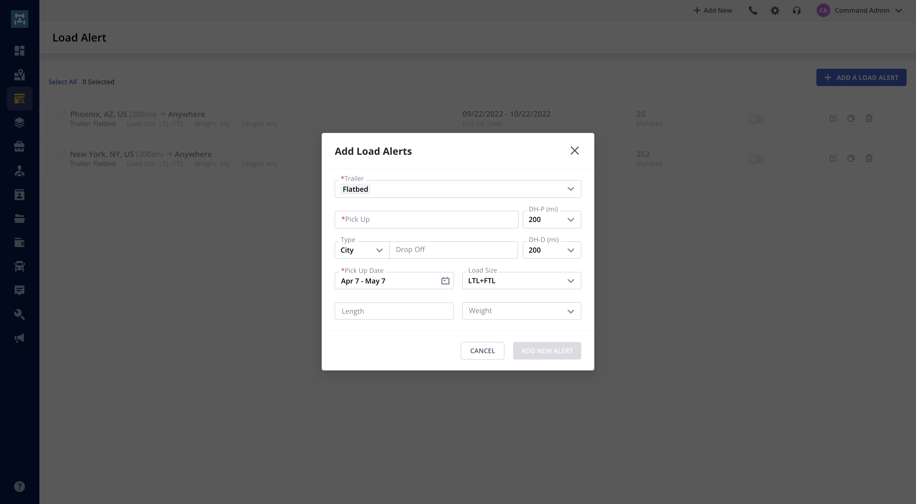Check the New York, NY alert checkbox

pos(61,154)
